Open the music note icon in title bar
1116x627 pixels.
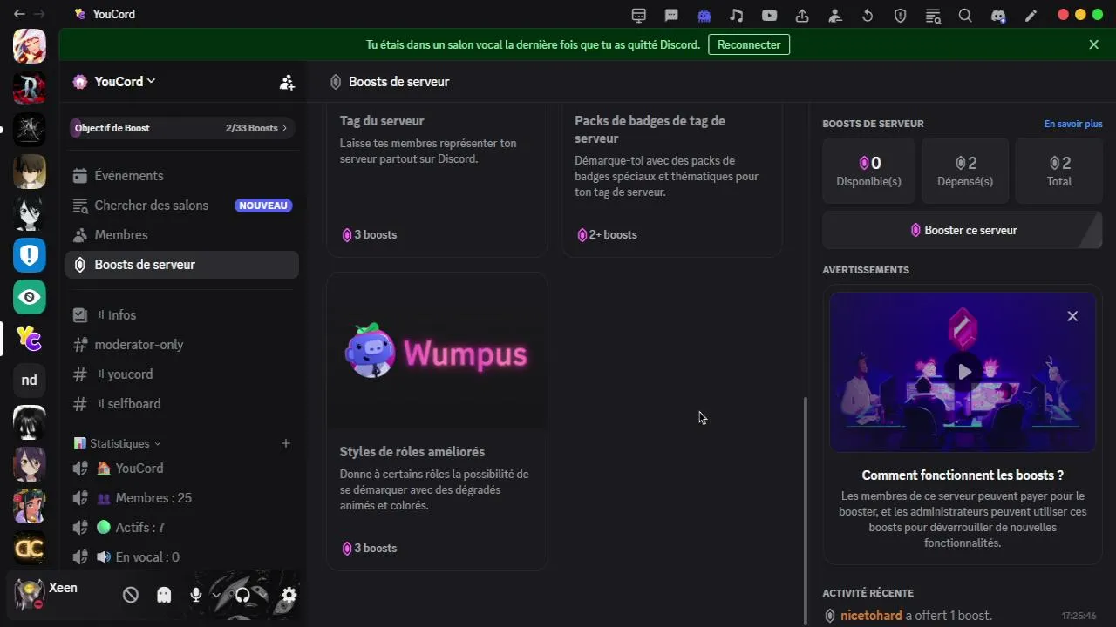pyautogui.click(x=737, y=15)
